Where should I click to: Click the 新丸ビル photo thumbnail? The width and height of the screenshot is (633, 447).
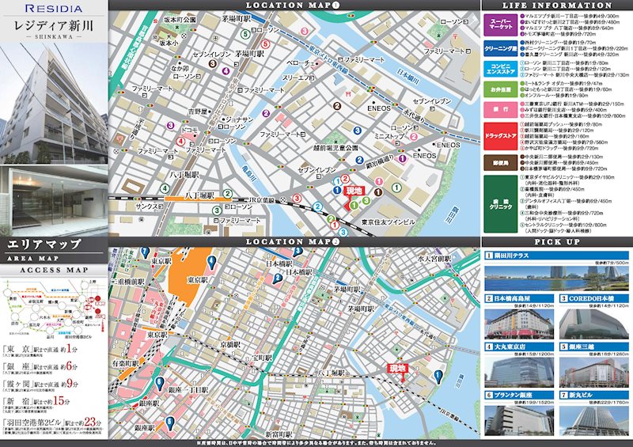pos(593,417)
